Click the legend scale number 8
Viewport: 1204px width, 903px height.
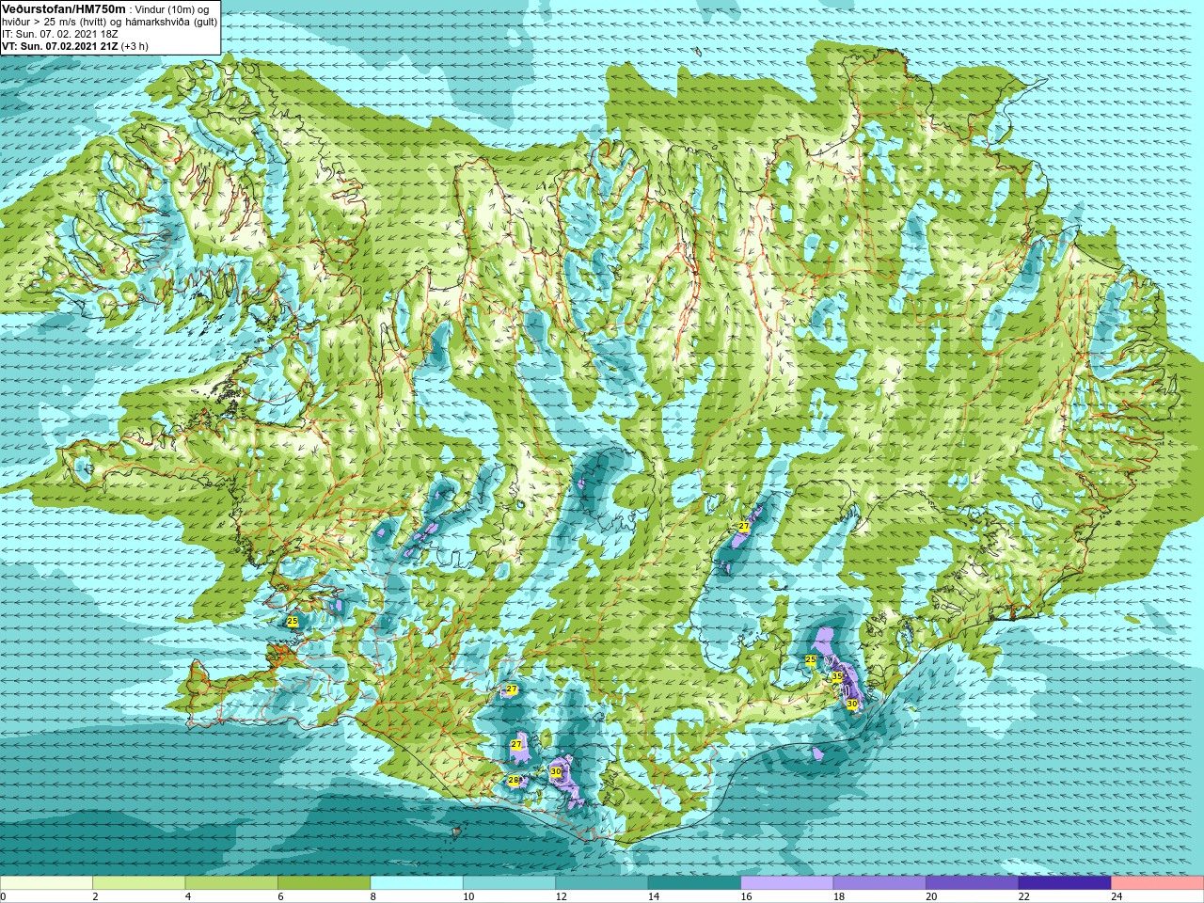pos(372,896)
